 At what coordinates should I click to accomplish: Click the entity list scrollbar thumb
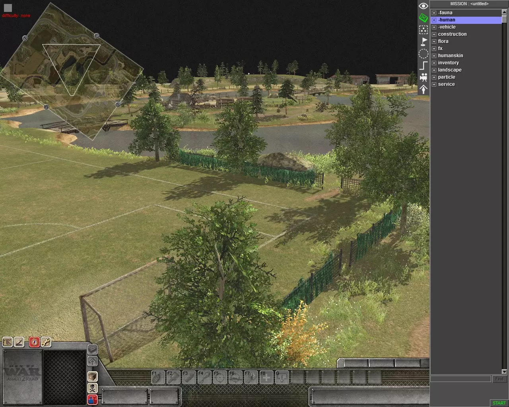tap(505, 19)
